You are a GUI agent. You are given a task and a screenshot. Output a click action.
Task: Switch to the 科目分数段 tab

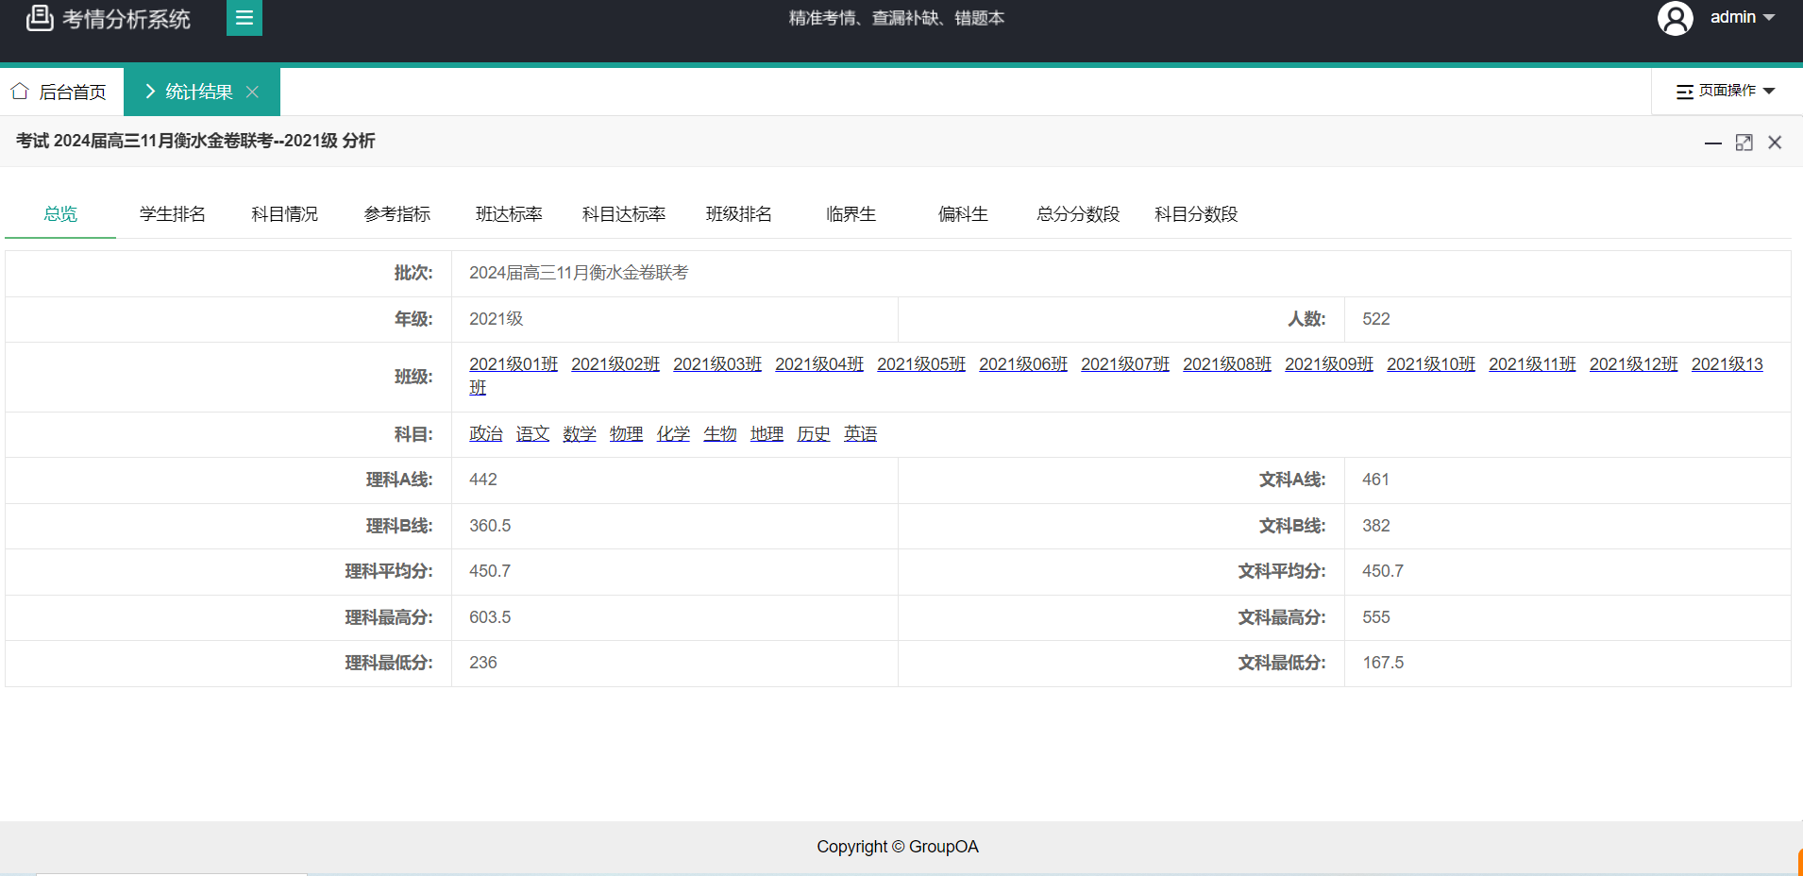(x=1195, y=214)
